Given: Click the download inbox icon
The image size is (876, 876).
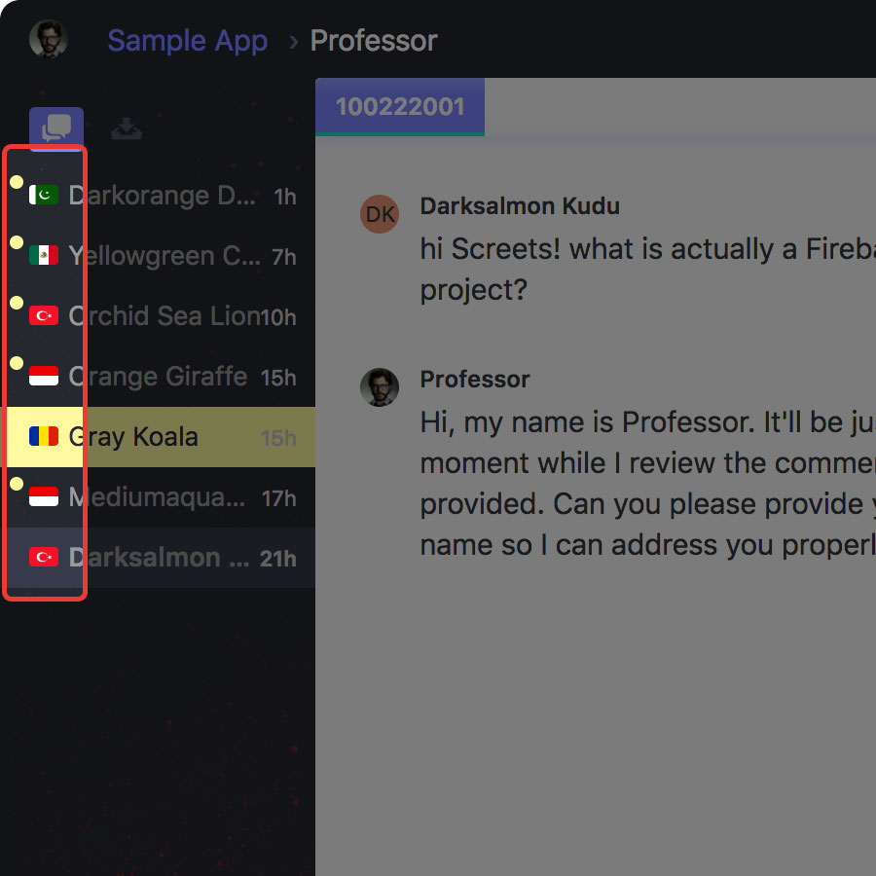Looking at the screenshot, I should (127, 128).
